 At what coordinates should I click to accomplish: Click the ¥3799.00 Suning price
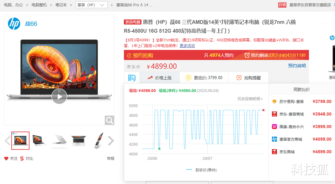click(322, 102)
